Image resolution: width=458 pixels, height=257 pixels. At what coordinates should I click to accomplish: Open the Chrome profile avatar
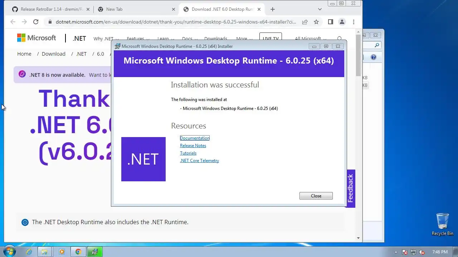tap(342, 22)
